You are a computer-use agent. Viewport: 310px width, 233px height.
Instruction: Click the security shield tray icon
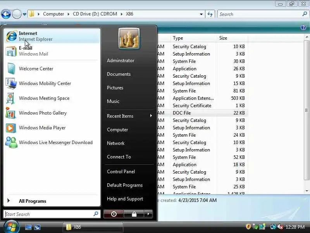pos(248,227)
